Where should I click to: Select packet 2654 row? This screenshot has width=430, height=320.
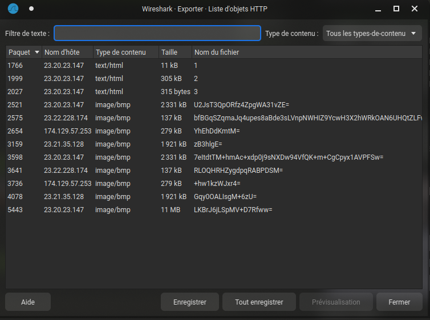pos(214,131)
